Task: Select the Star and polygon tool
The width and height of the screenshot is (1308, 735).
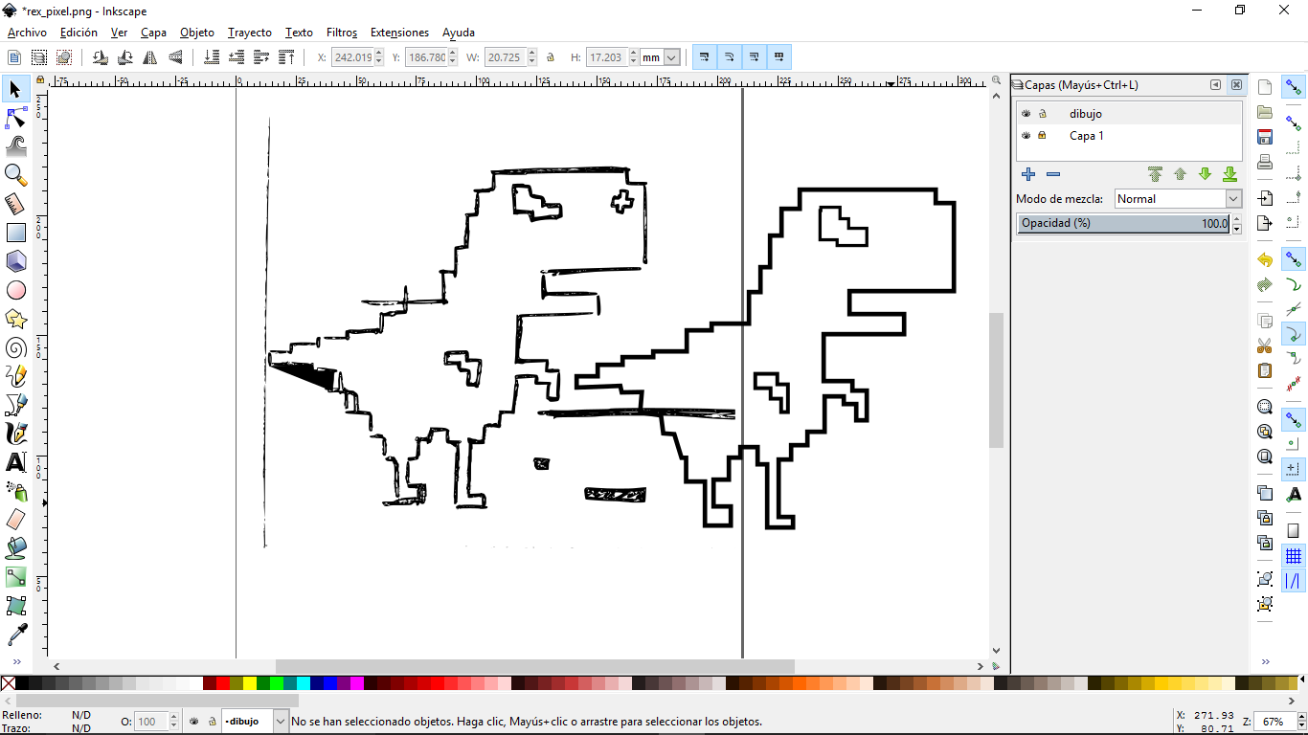Action: click(16, 319)
